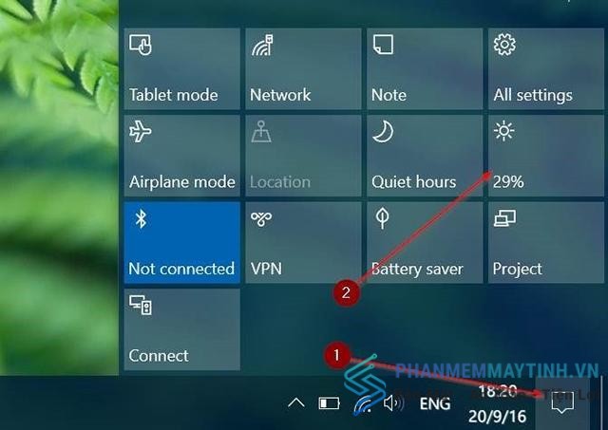This screenshot has height=430, width=608.
Task: Click the volume speaker icon
Action: coord(393,403)
